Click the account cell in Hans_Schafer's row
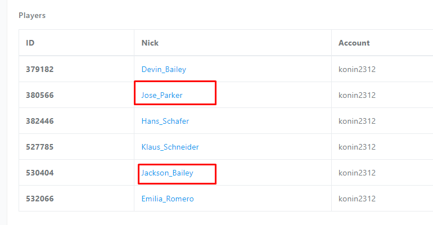 [357, 121]
